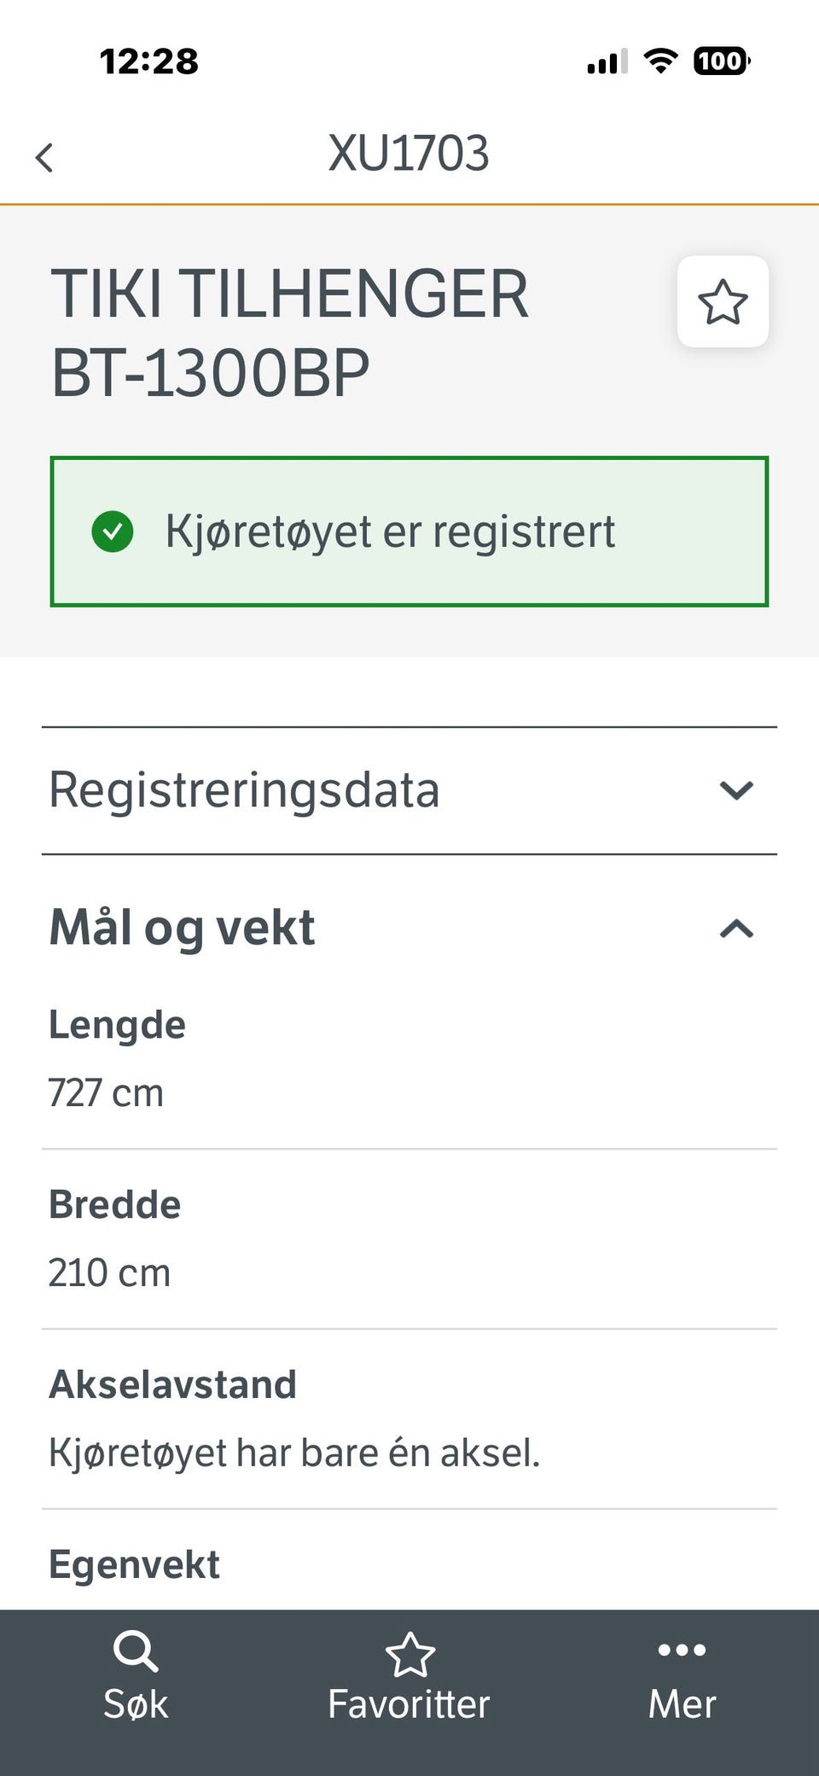Screen dimensions: 819x1776
Task: Select the Lengde 727 cm row
Action: (409, 1059)
